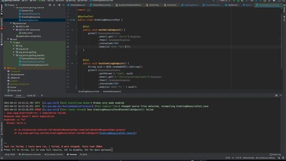Switch to the ByeService editor tab
The width and height of the screenshot is (286, 161).
tap(232, 5)
